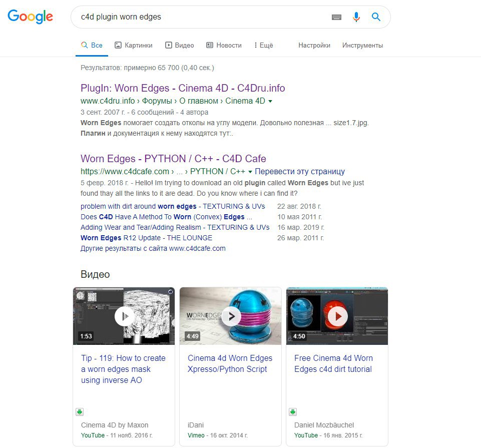Click the Видео section heading
Image resolution: width=481 pixels, height=448 pixels.
point(95,274)
